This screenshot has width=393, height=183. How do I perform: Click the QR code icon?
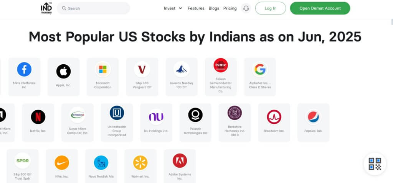(375, 164)
